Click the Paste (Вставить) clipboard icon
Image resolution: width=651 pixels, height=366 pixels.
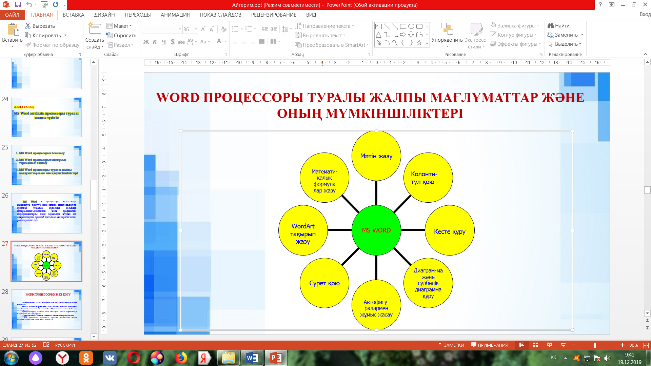click(13, 30)
